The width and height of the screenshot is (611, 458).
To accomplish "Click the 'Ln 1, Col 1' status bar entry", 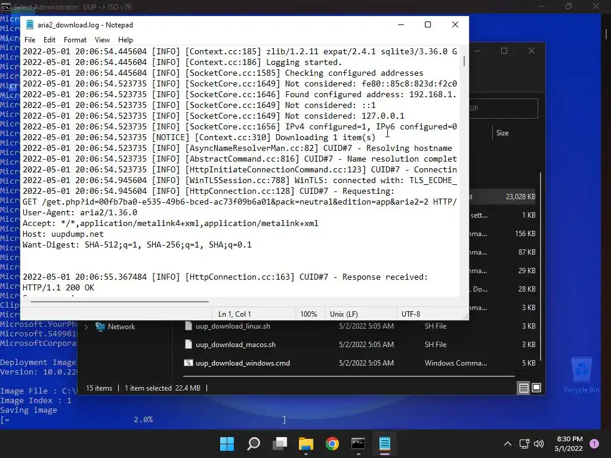I will pos(234,314).
